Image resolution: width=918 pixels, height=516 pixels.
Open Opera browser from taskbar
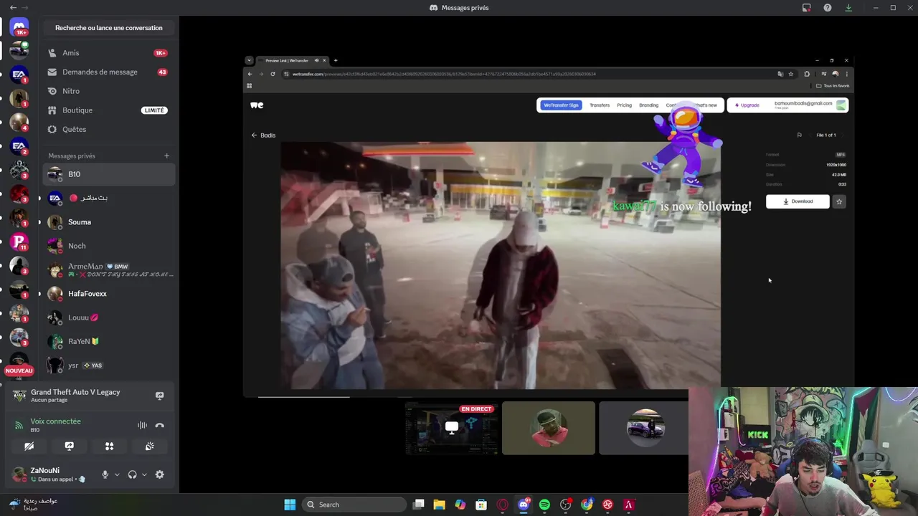502,505
